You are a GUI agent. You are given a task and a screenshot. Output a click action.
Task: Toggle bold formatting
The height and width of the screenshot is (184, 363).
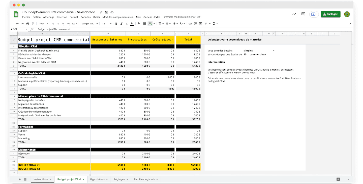[116, 24]
